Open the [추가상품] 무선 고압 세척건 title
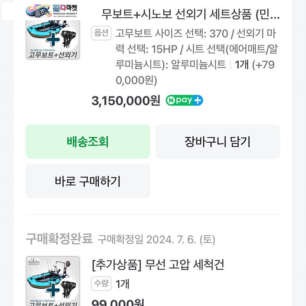 pyautogui.click(x=158, y=265)
